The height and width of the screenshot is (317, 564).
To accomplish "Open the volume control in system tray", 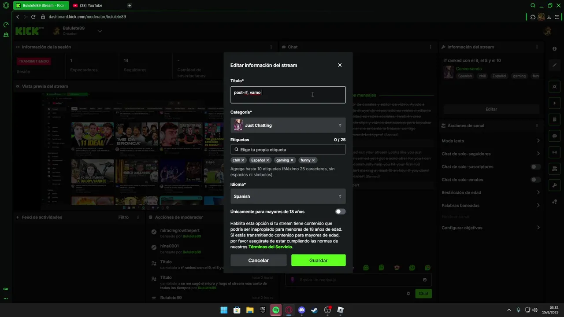I will 535,310.
